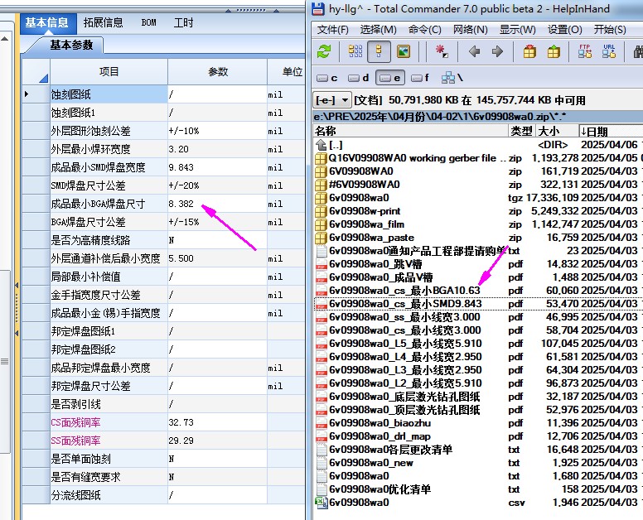643x520 pixels.
Task: Select the csv file icon 6v09908wa0
Action: click(321, 503)
